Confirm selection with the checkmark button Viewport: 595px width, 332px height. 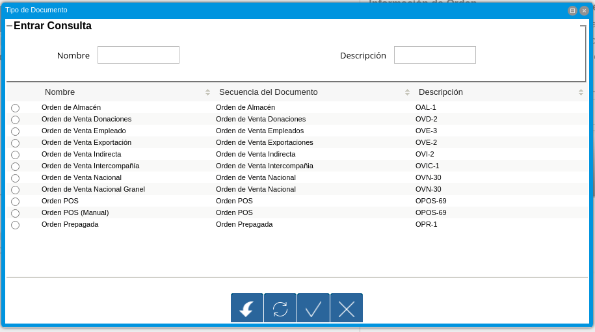click(x=313, y=309)
